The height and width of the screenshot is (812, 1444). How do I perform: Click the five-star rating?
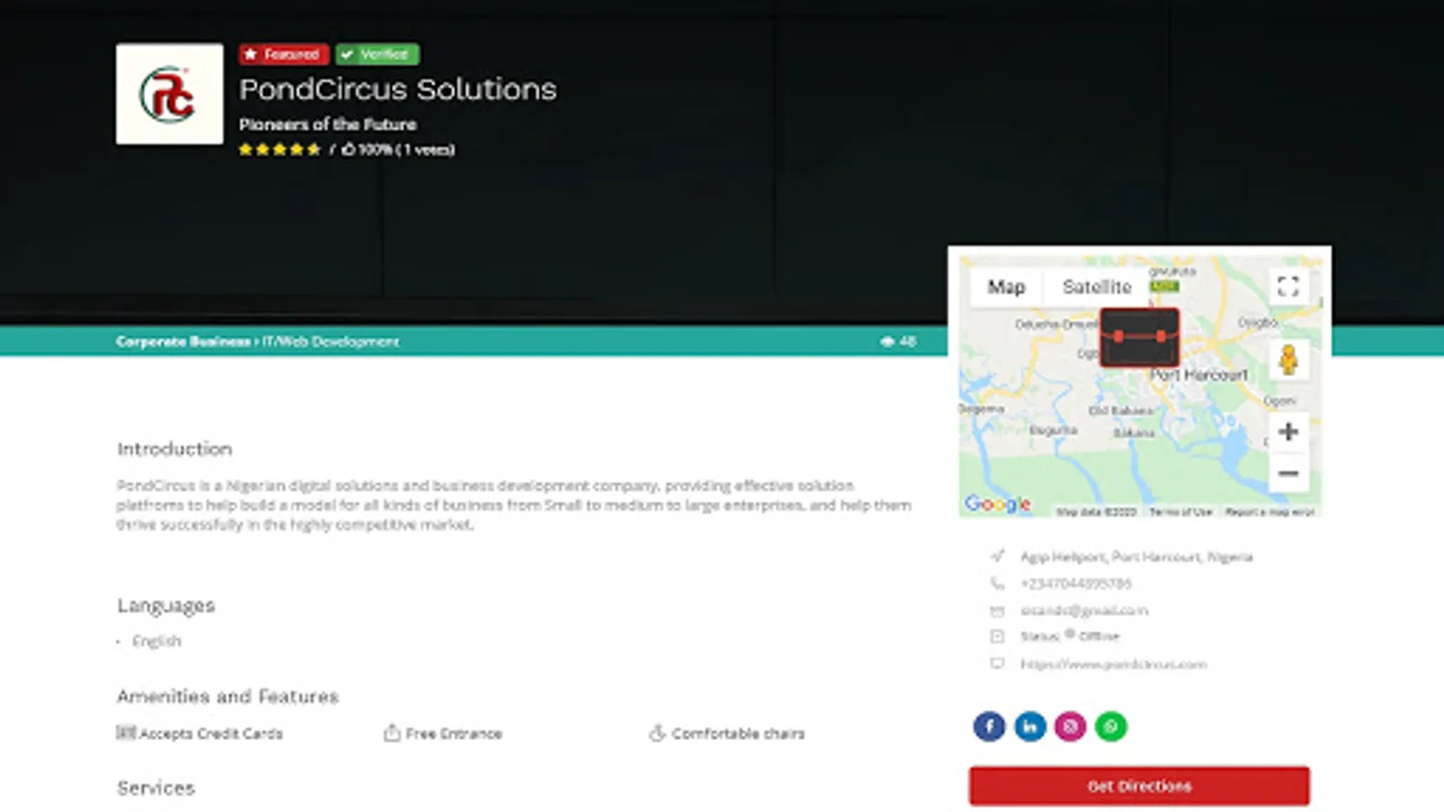pos(280,150)
